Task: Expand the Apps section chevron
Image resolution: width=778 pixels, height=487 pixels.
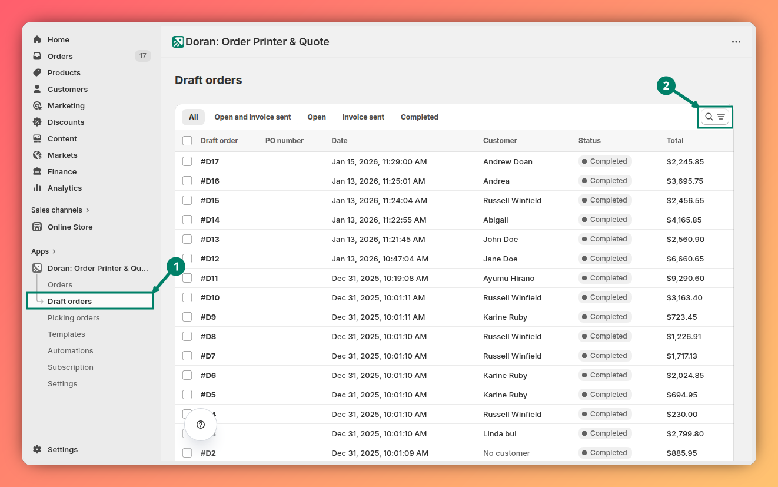Action: click(x=54, y=251)
